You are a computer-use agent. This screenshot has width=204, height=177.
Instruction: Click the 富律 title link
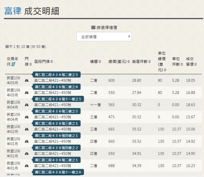pos(13,11)
